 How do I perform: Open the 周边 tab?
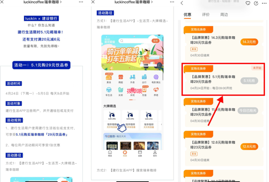pyautogui.click(x=224, y=14)
